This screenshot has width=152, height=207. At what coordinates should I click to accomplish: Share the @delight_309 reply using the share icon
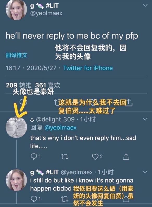click(126, 156)
